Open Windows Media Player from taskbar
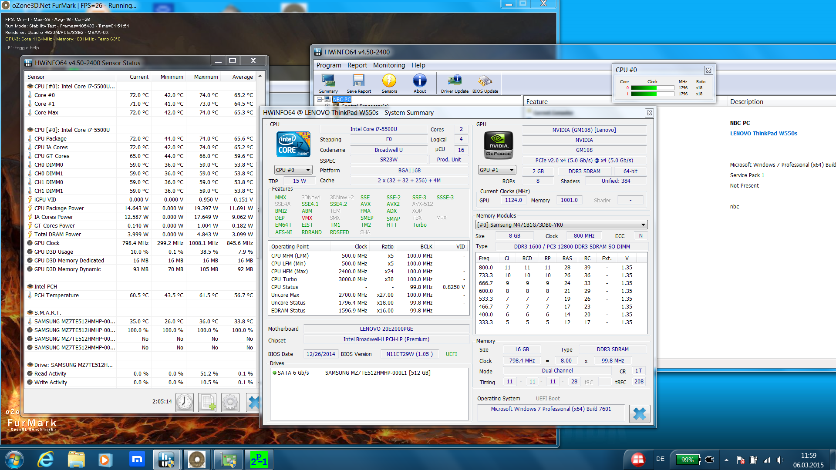Screen dimensions: 836x470 point(105,460)
